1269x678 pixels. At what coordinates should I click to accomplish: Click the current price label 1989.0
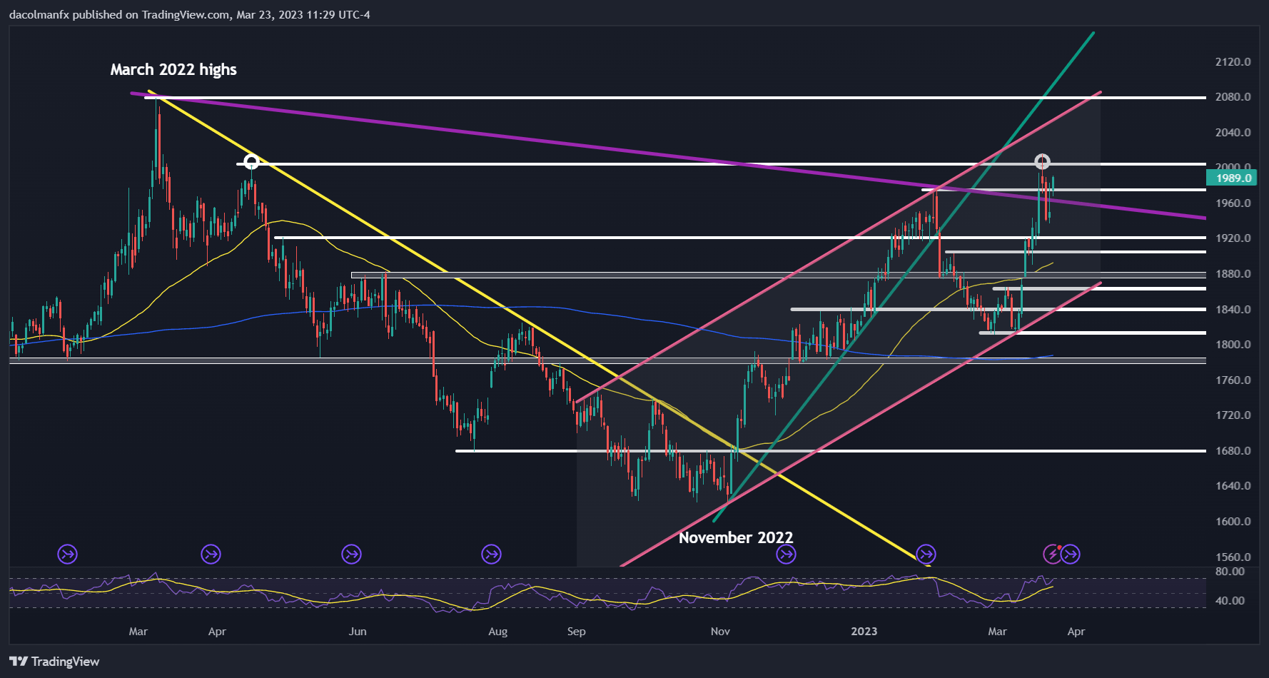[x=1233, y=178]
